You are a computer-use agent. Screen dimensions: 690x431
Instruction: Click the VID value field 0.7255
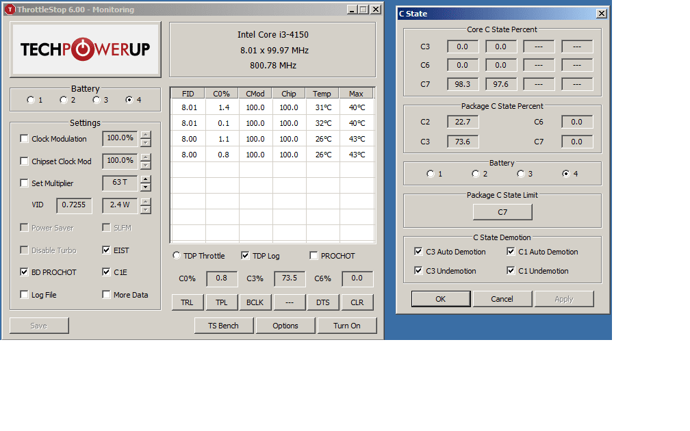point(74,205)
